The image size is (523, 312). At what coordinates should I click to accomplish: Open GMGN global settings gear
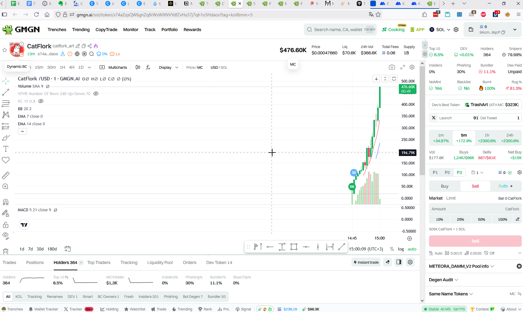tap(456, 30)
